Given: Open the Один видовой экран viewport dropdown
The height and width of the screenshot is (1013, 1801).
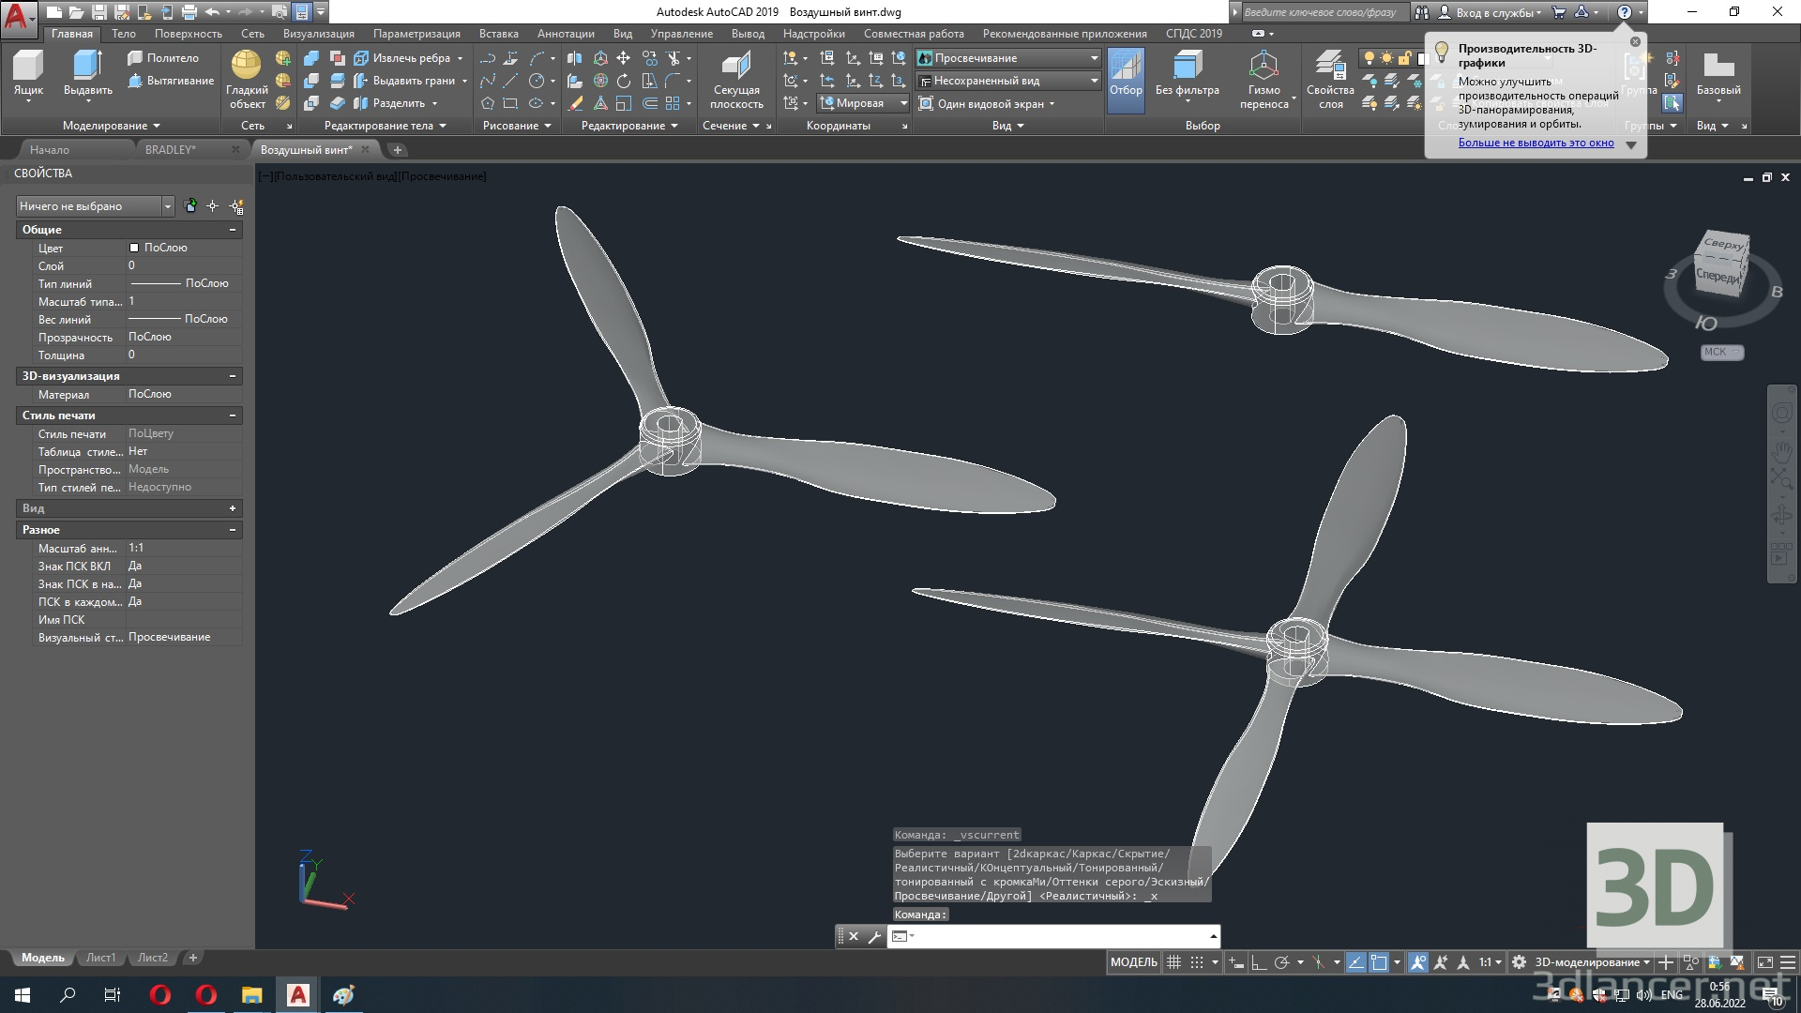Looking at the screenshot, I should click(987, 104).
